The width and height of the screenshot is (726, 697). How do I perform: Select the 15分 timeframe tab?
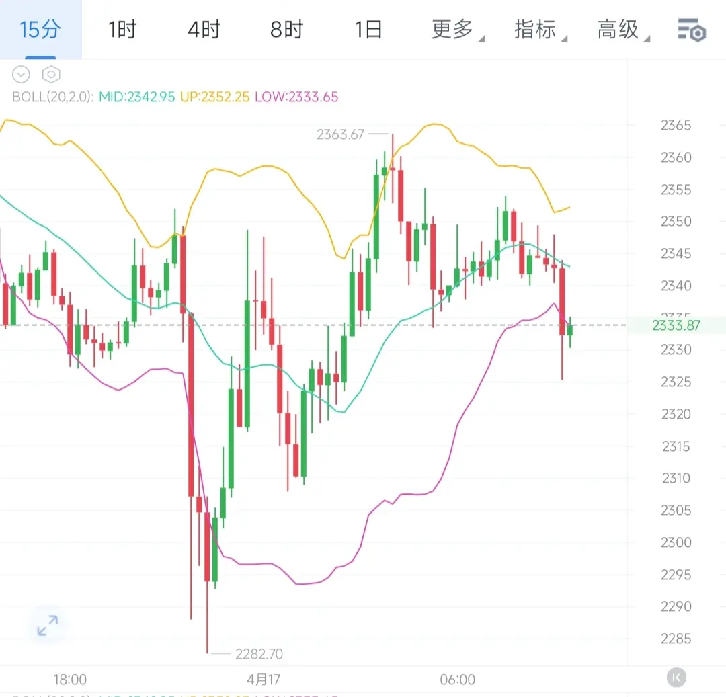point(40,30)
